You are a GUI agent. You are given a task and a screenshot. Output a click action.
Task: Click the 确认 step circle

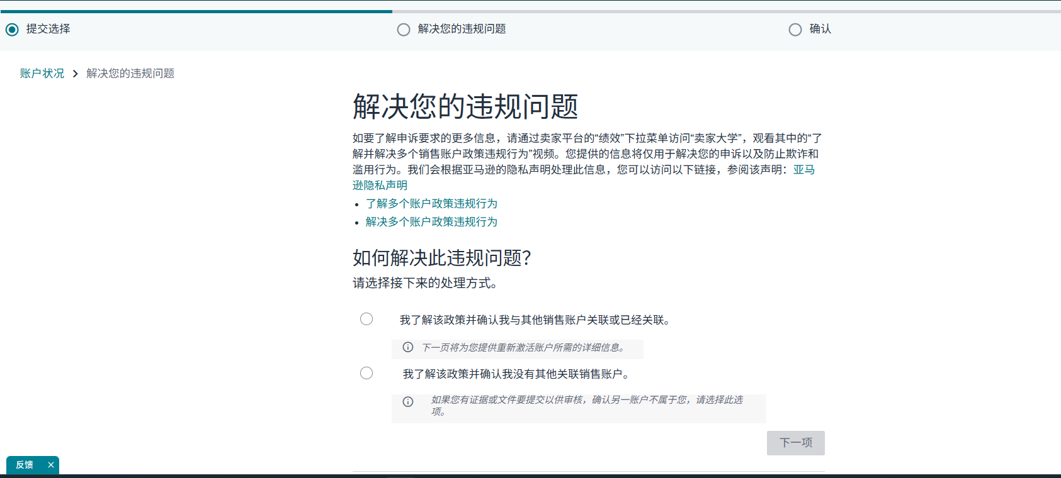tap(795, 30)
